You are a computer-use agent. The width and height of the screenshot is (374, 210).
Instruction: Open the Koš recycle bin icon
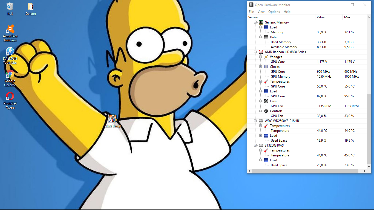point(10,7)
